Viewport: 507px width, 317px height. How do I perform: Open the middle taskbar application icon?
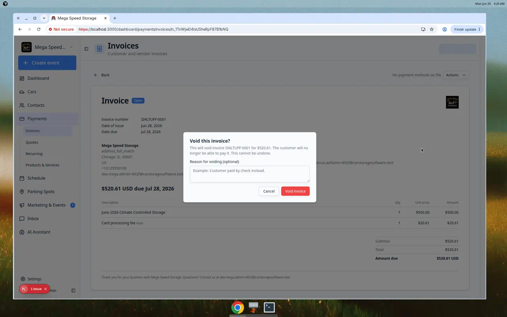[253, 307]
